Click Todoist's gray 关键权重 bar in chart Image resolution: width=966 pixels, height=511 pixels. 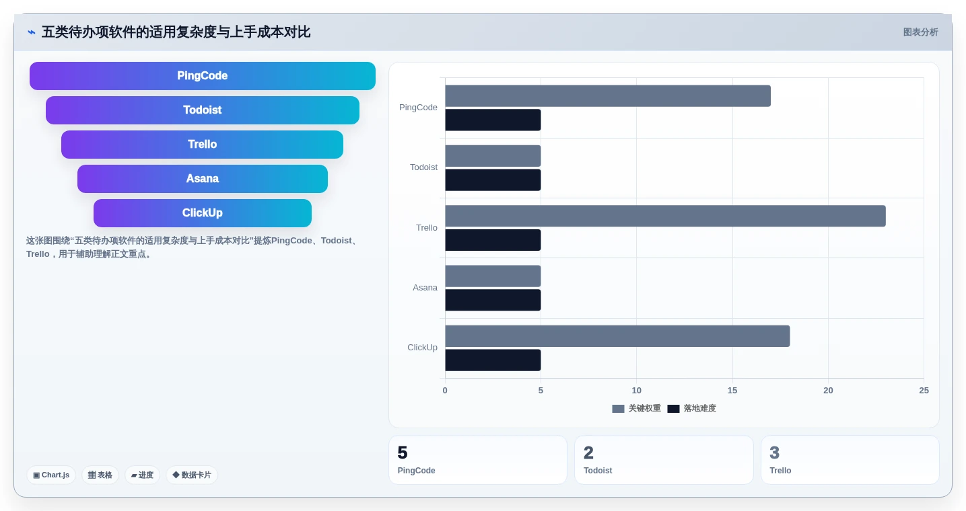coord(493,156)
